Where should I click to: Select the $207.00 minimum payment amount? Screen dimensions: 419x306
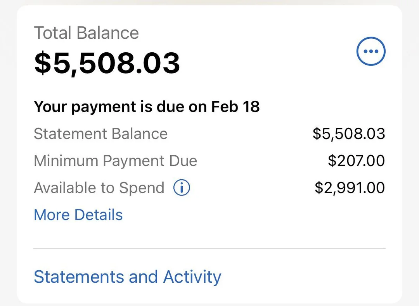[356, 161]
